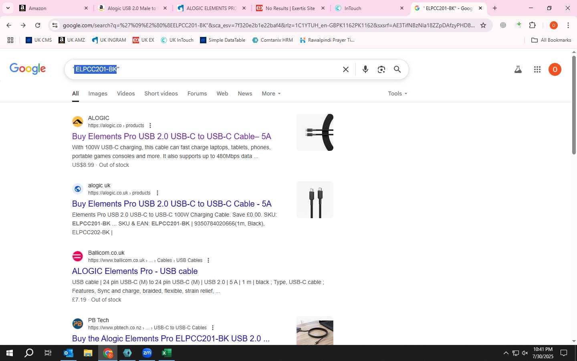577x361 pixels.
Task: View site information icon in address bar
Action: 55,25
